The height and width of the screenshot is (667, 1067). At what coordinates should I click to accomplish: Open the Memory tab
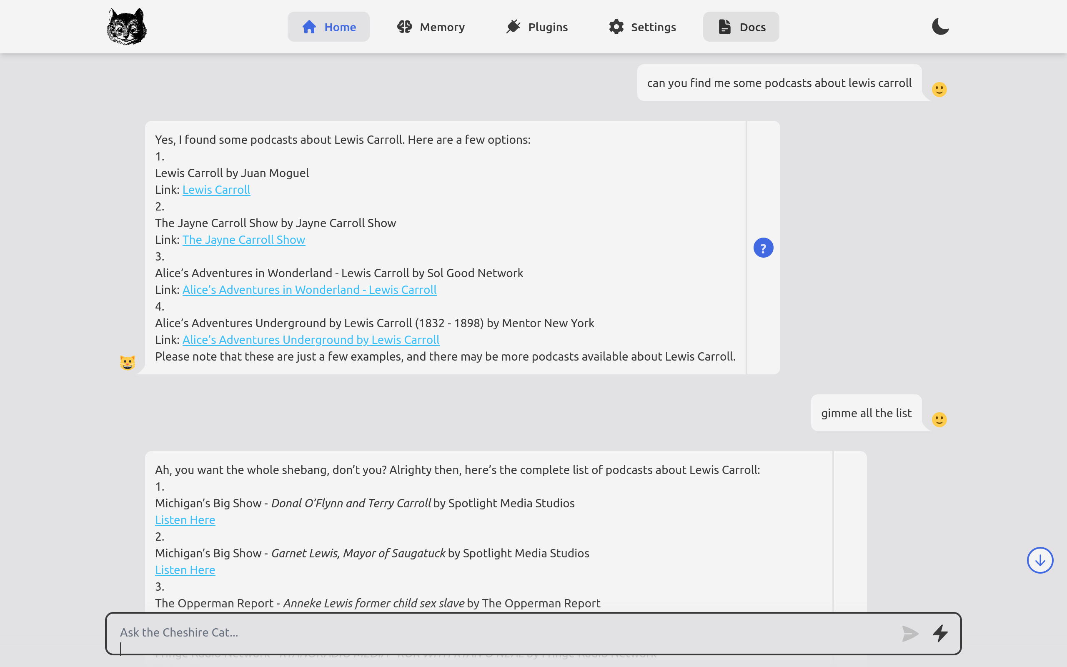click(431, 27)
